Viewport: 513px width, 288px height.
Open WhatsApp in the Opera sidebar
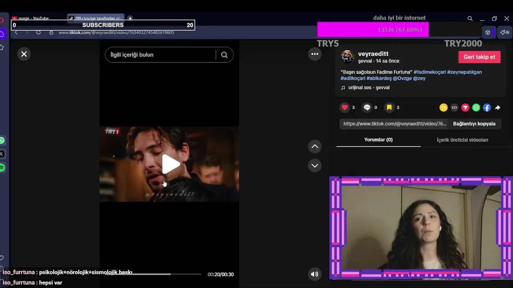(2, 140)
